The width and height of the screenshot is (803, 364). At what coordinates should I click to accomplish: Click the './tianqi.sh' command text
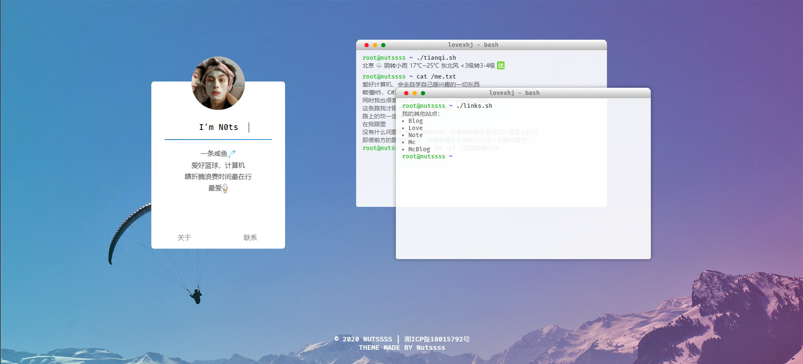436,58
